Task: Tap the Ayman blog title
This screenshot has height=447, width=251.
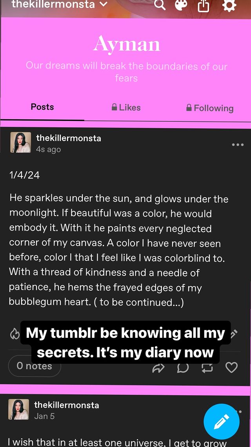Action: (x=126, y=44)
